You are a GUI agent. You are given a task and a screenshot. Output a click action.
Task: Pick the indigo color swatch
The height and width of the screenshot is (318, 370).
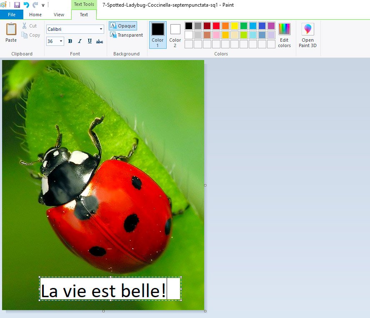pos(262,26)
